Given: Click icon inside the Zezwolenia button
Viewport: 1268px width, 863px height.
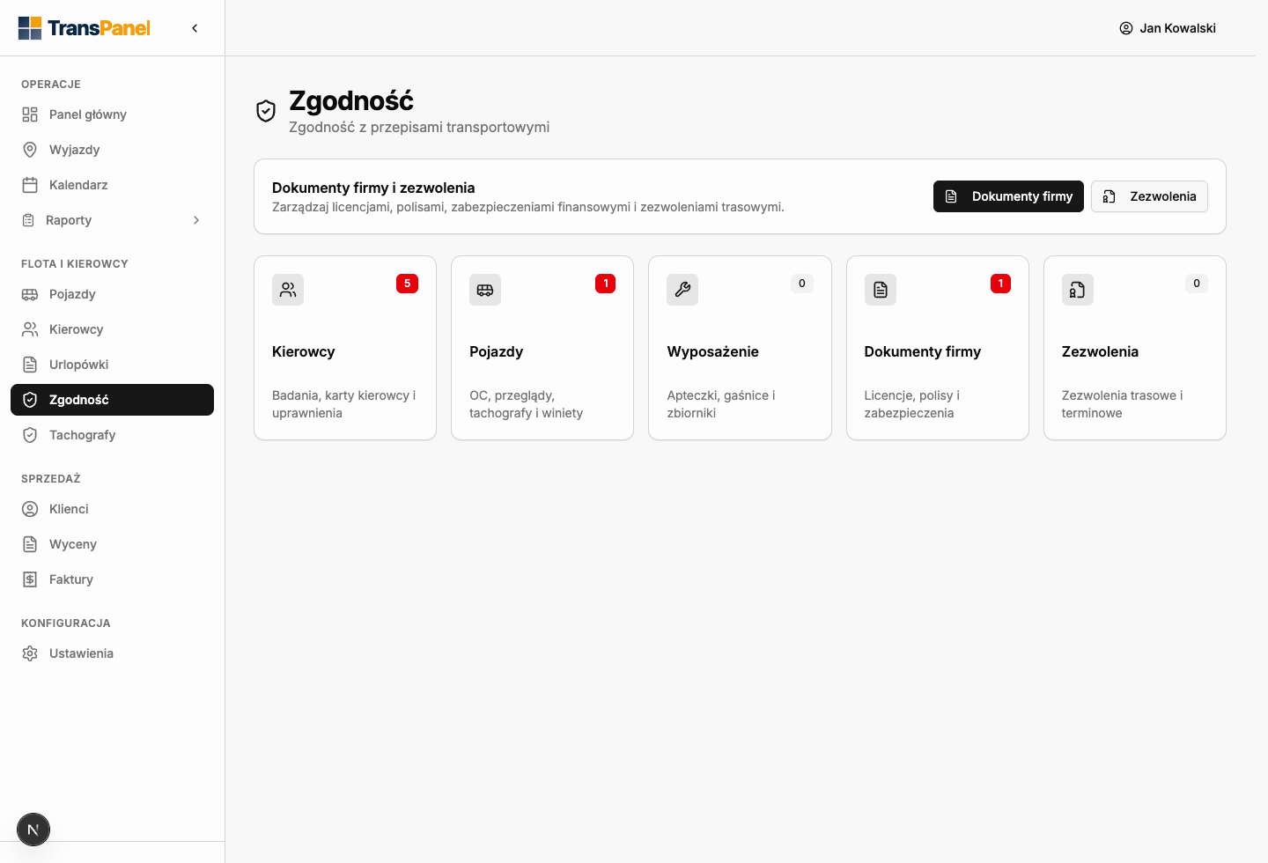Looking at the screenshot, I should pos(1109,196).
